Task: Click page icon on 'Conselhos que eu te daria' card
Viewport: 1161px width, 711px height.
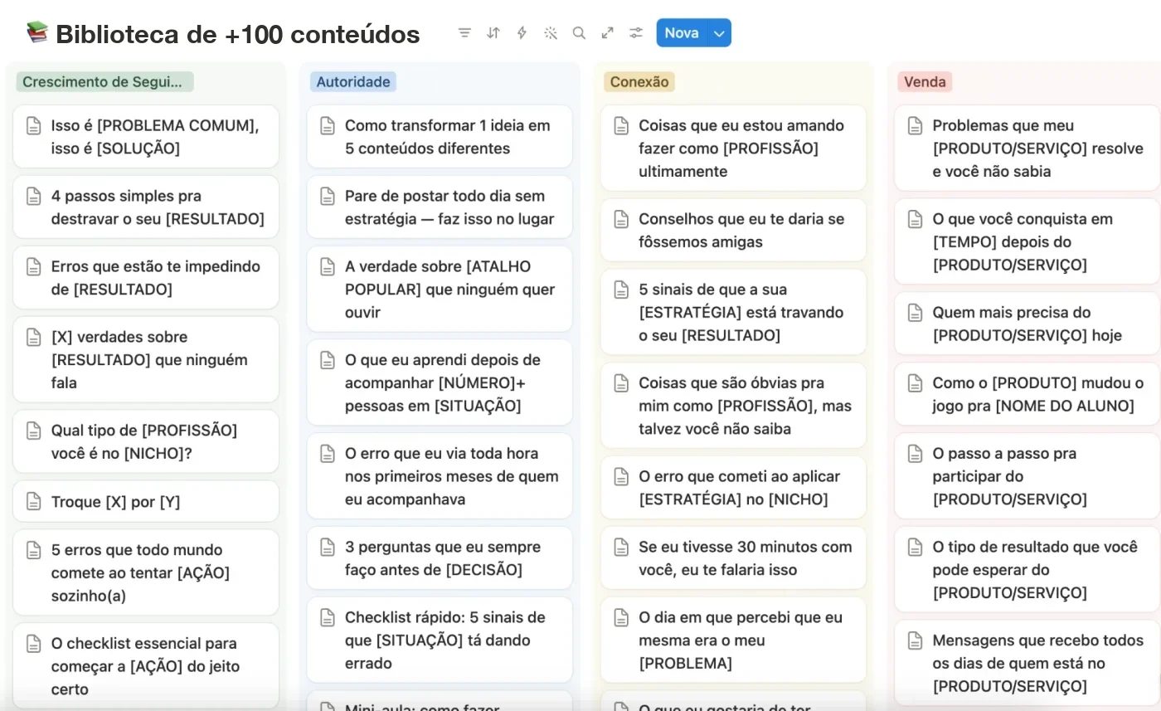Action: click(x=621, y=220)
